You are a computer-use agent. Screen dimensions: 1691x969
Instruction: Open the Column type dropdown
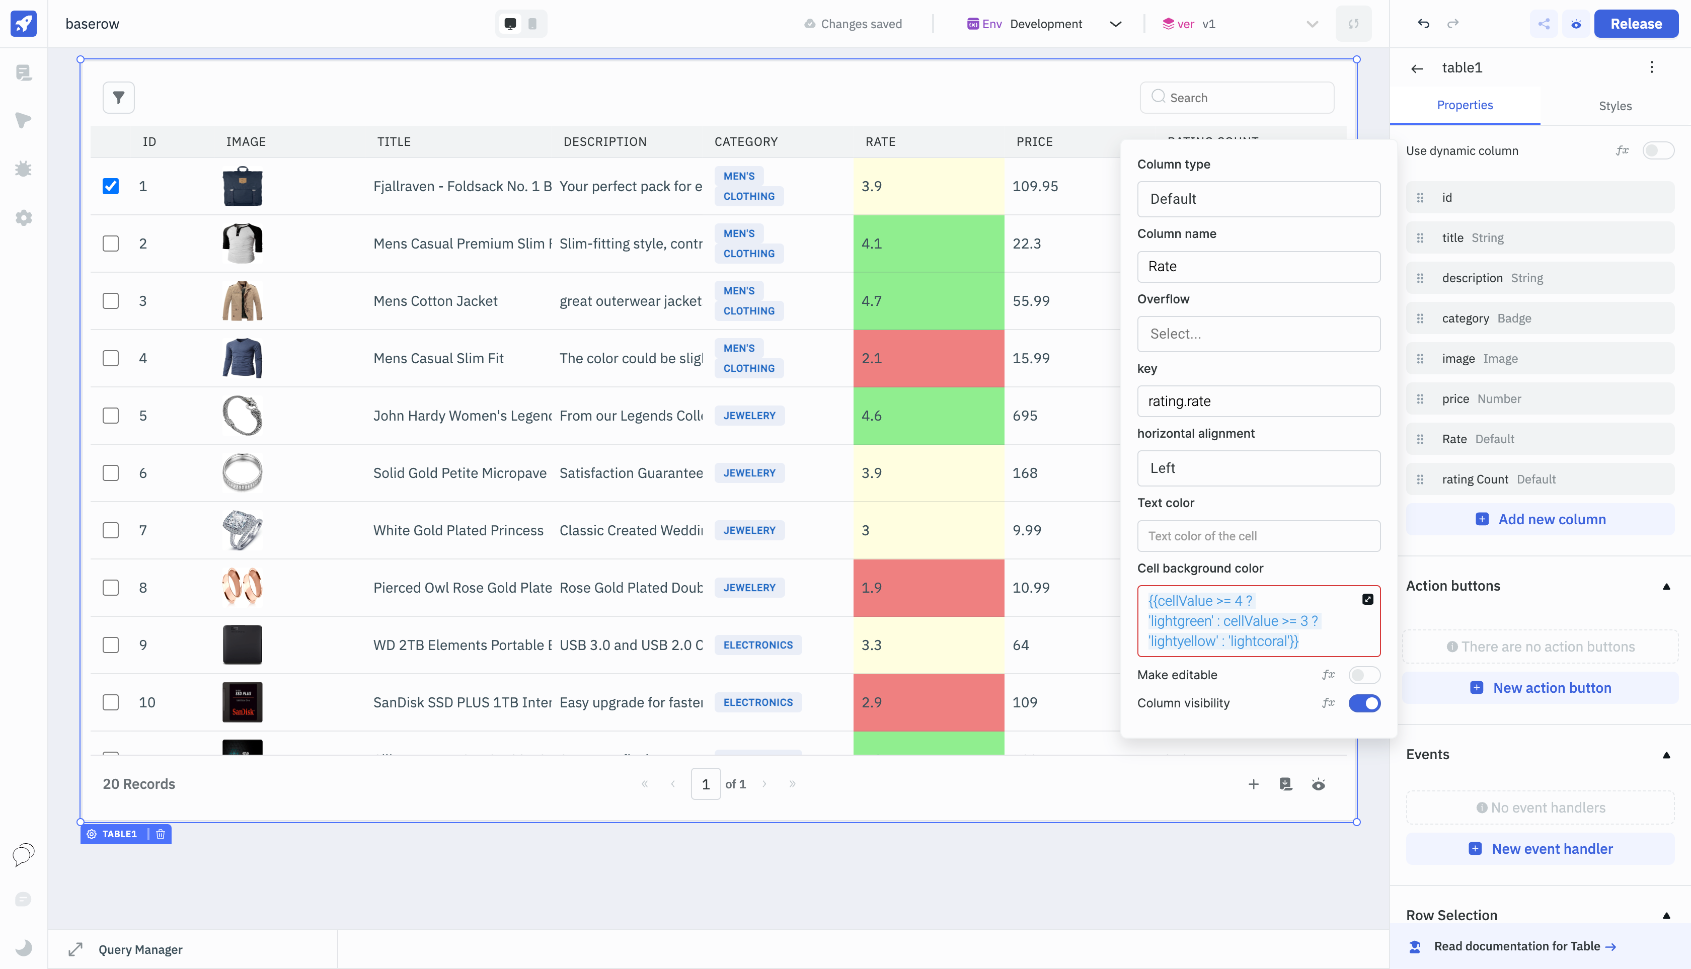1258,199
